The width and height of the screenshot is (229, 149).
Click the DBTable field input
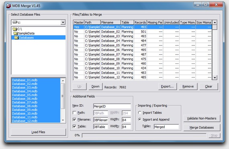[100, 127]
